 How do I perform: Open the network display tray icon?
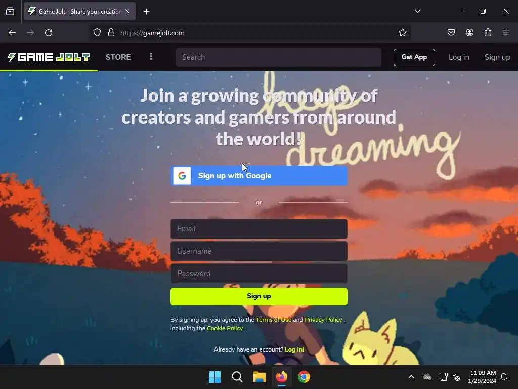443,377
